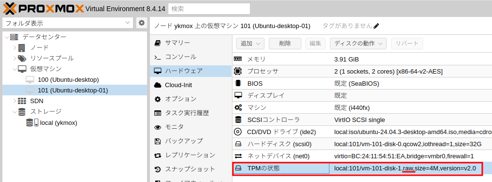
Task: Click the モニタ eye icon
Action: pyautogui.click(x=158, y=127)
